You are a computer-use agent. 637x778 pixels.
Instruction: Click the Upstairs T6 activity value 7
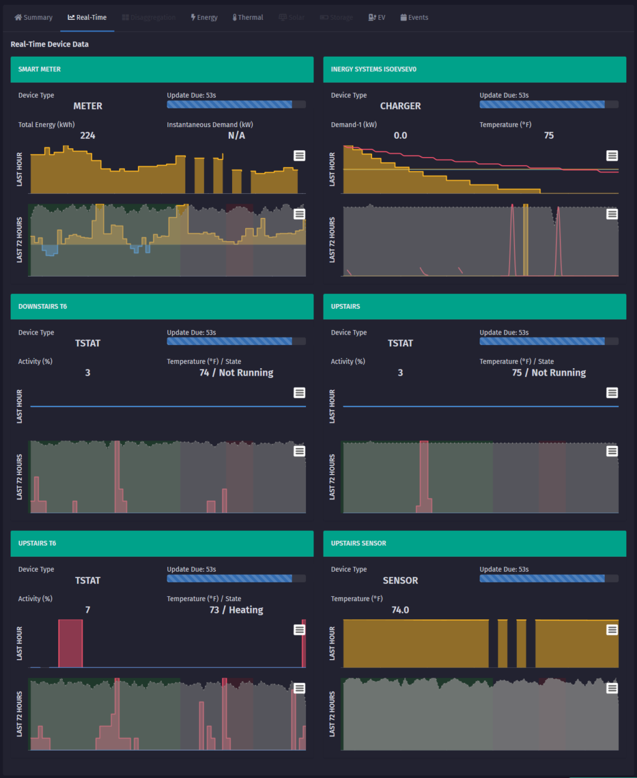[x=88, y=610]
